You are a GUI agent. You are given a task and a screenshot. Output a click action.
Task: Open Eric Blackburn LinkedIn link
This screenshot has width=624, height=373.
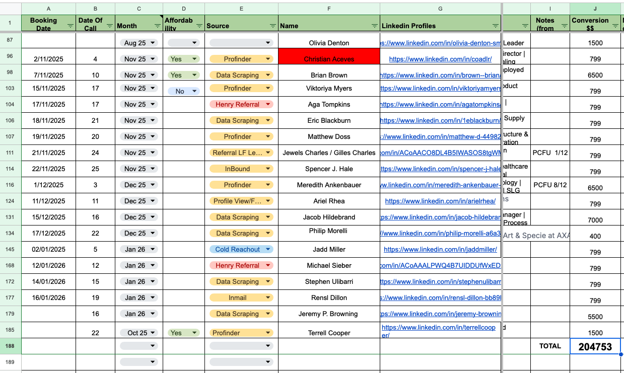click(x=441, y=120)
